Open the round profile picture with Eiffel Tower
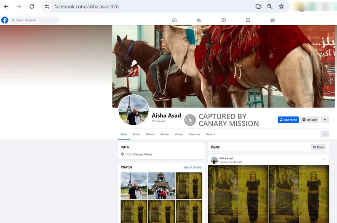 pos(134,110)
